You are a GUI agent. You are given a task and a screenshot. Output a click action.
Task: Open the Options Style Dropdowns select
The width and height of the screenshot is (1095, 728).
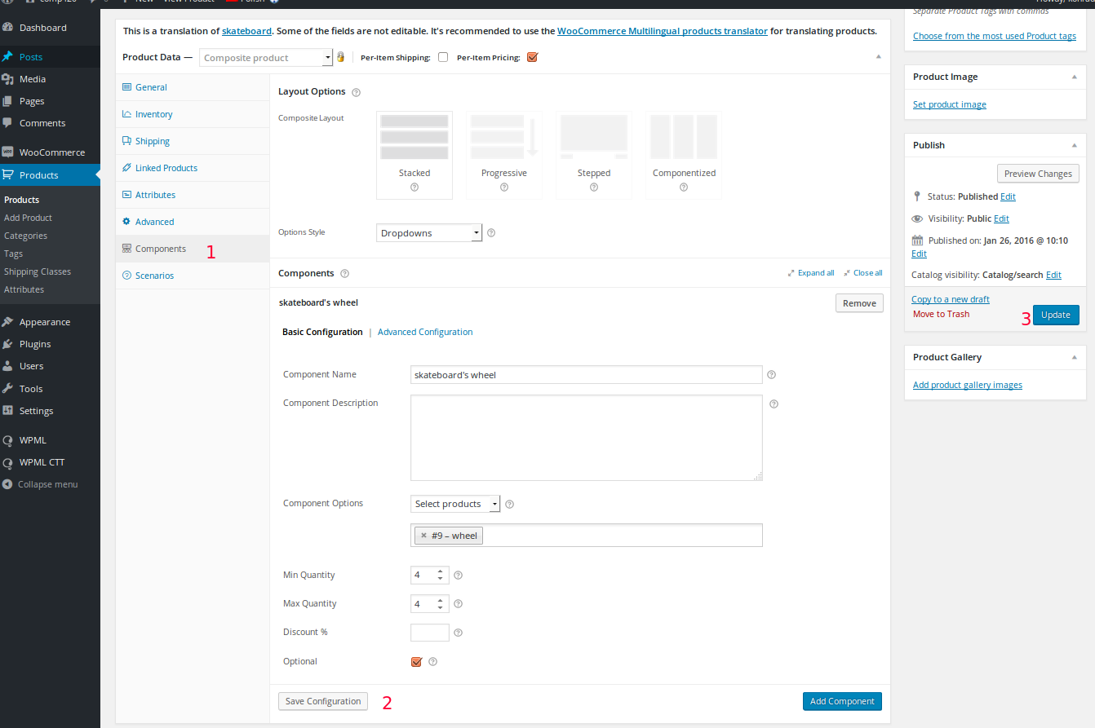[429, 233]
